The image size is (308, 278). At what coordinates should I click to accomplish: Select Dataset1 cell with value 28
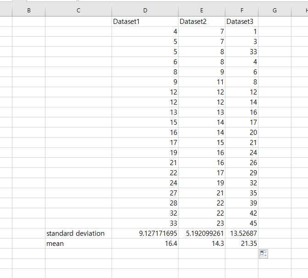pyautogui.click(x=145, y=203)
